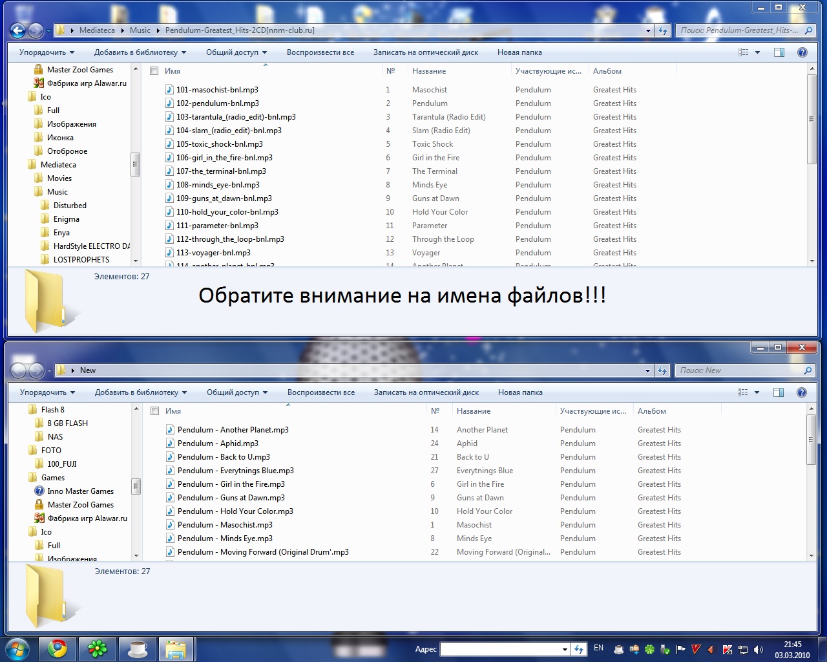Viewport: 827px width, 662px height.
Task: Open taskbar Адрес field dropdown arrow
Action: [565, 649]
